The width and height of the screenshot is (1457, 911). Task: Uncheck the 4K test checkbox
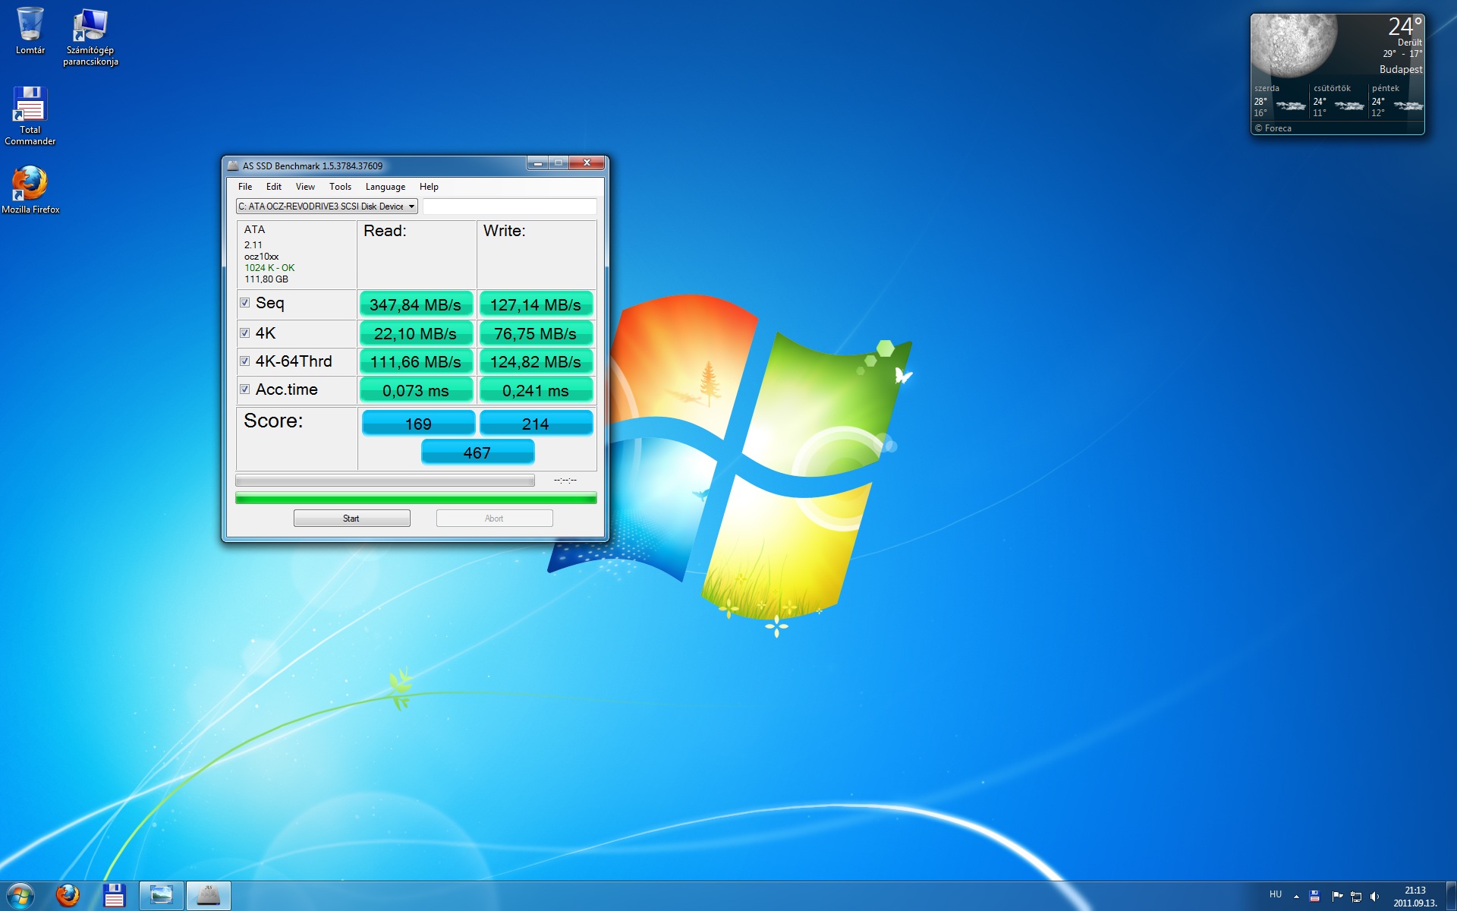[245, 333]
